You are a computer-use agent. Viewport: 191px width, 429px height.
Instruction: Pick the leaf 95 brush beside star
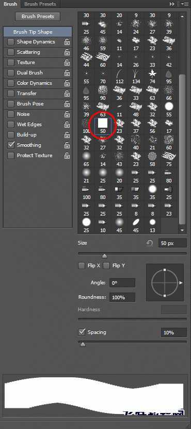pos(169,73)
